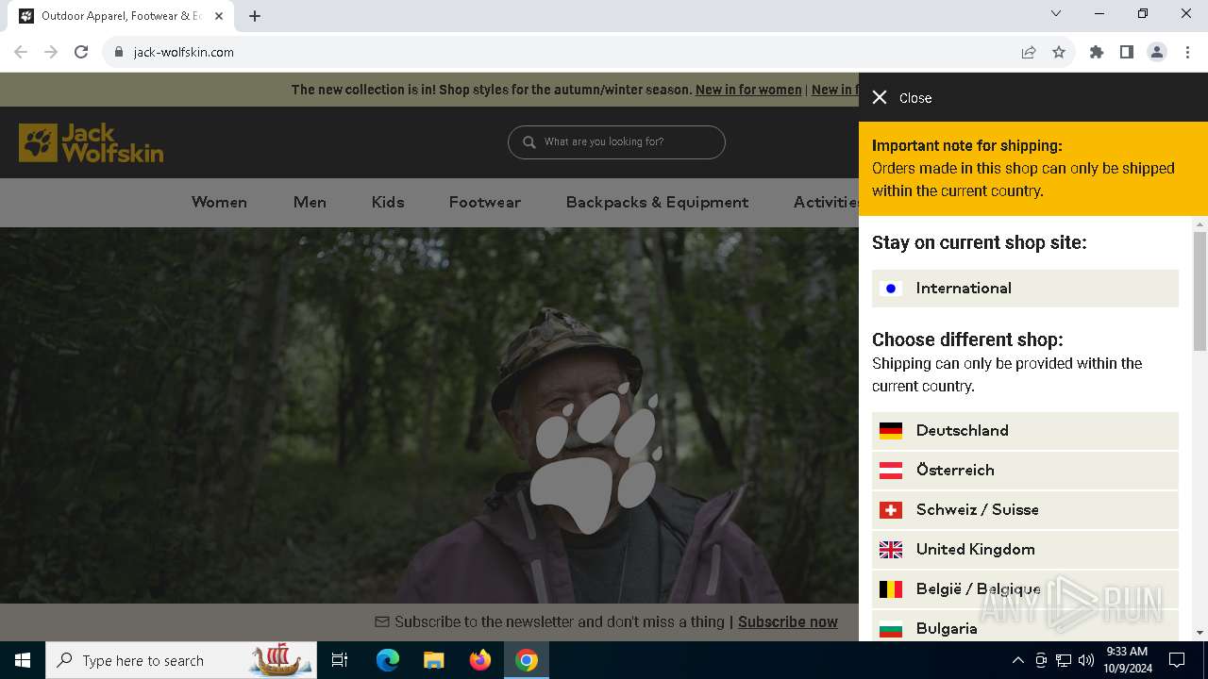Open the notification center
The width and height of the screenshot is (1208, 679).
1177,660
